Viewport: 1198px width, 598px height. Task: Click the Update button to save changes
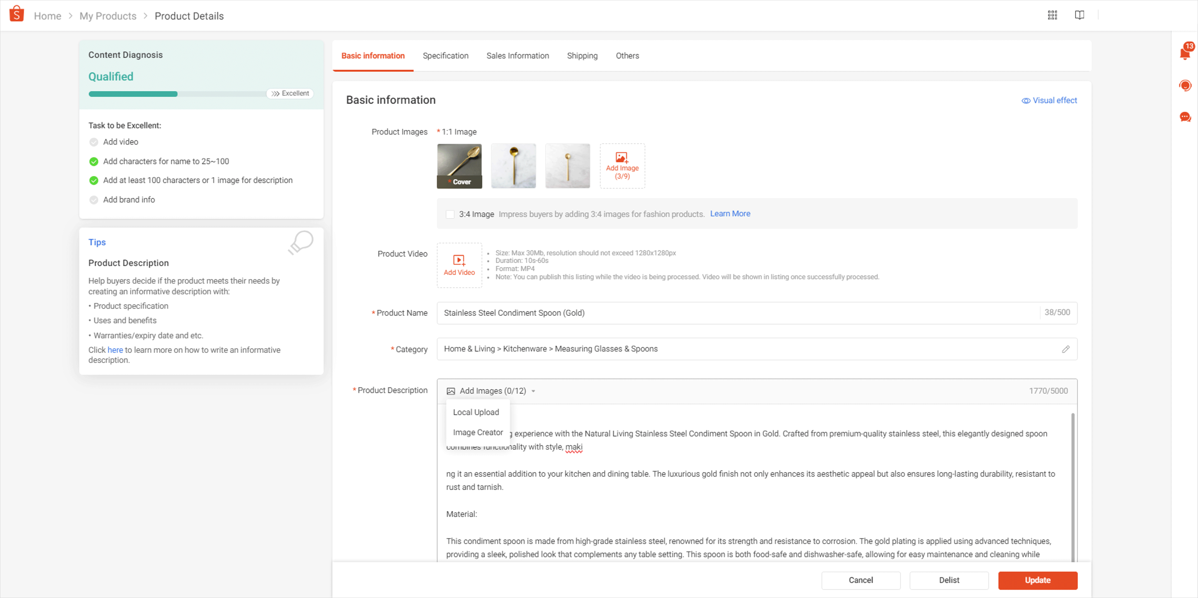(1038, 580)
